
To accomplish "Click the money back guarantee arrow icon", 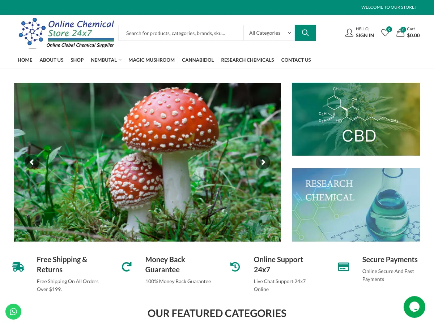I will point(126,266).
